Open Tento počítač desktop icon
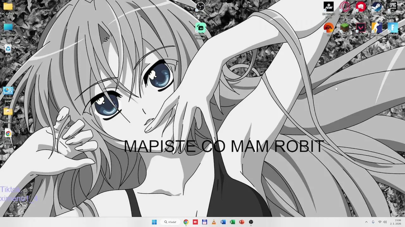 coord(8,30)
